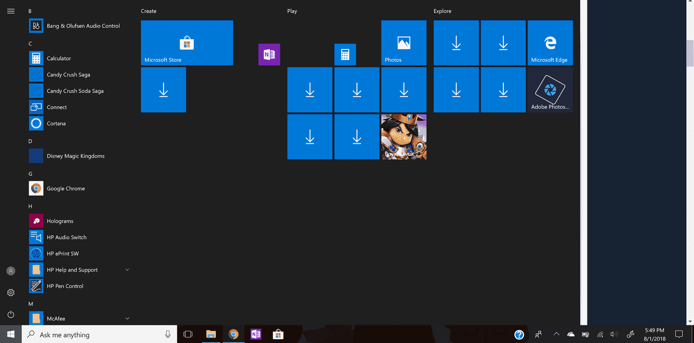Open HP Pen Control
Image resolution: width=694 pixels, height=343 pixels.
(x=80, y=286)
